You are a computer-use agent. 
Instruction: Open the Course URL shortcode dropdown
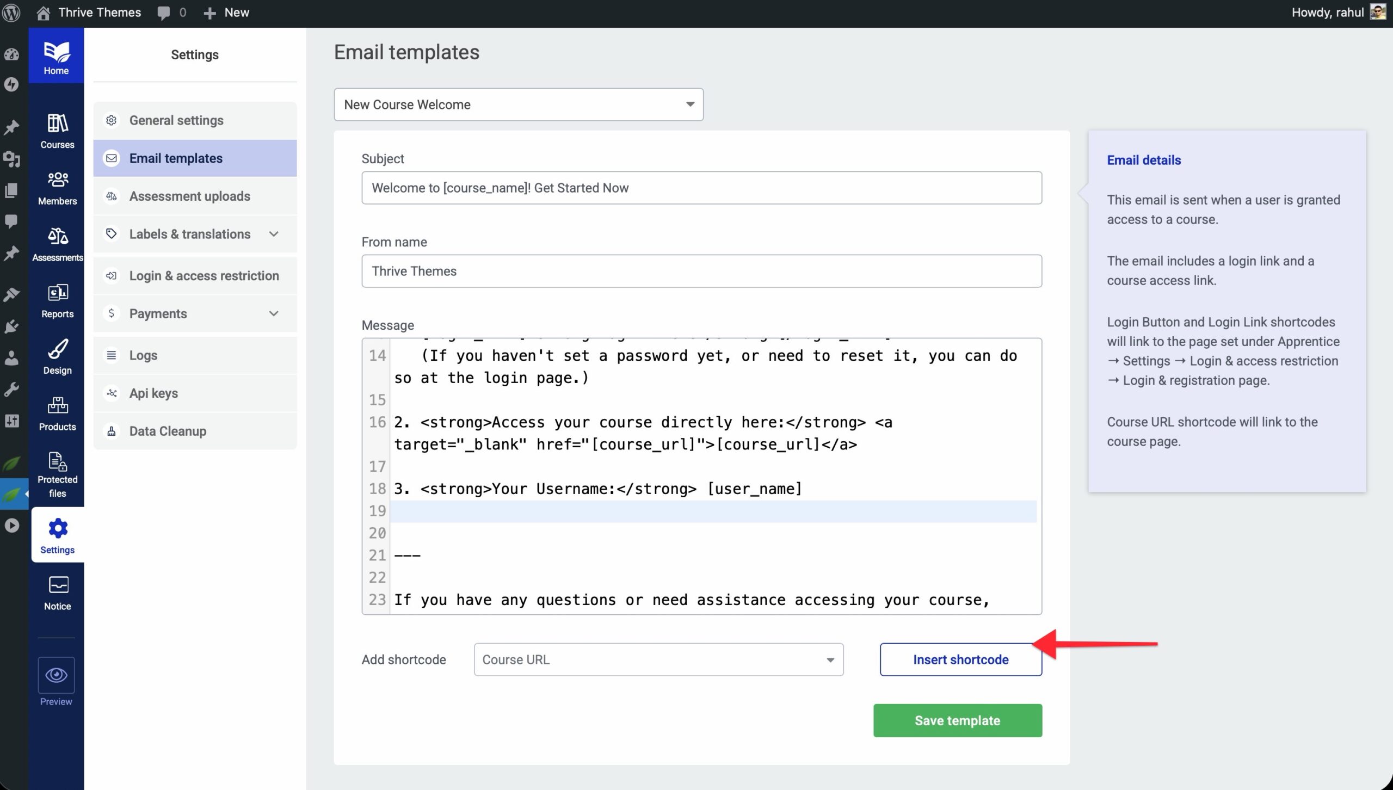point(658,659)
